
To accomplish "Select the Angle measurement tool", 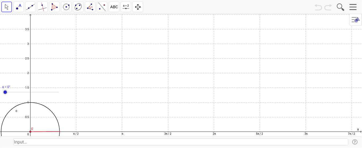I will tap(90, 7).
